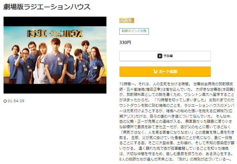Open the movie poster thumbnail
237x164 pixels.
coord(55,55)
